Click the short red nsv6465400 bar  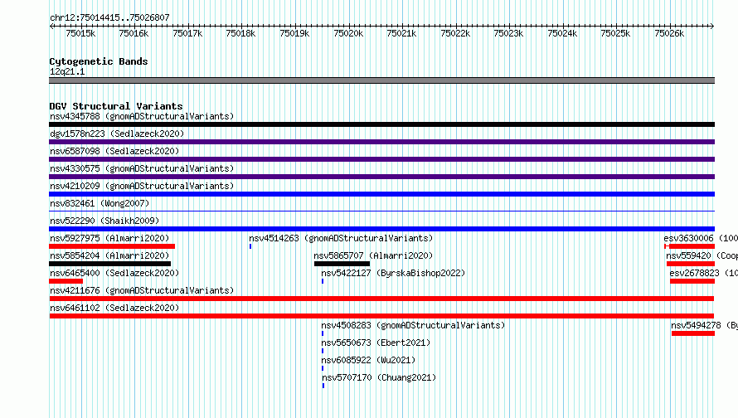(66, 281)
